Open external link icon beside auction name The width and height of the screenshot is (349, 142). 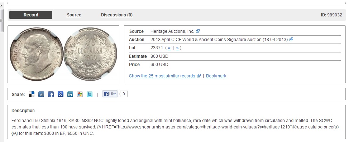(x=291, y=40)
